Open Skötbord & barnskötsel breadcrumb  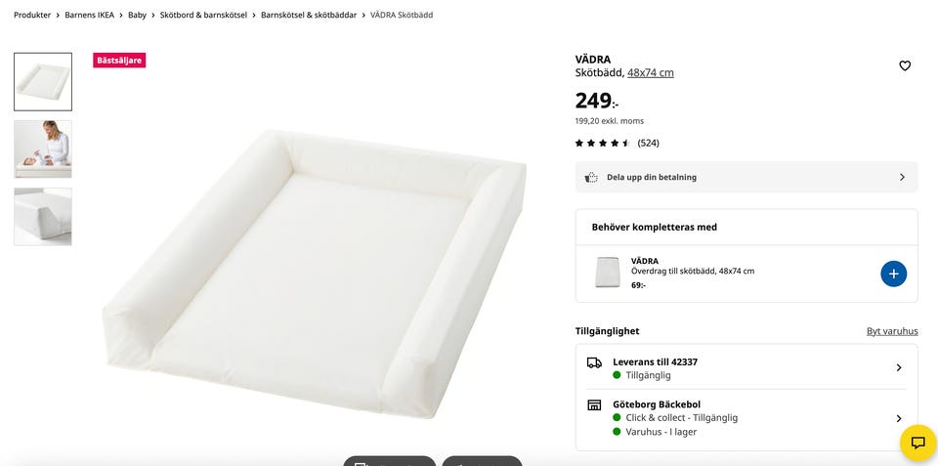(x=203, y=16)
